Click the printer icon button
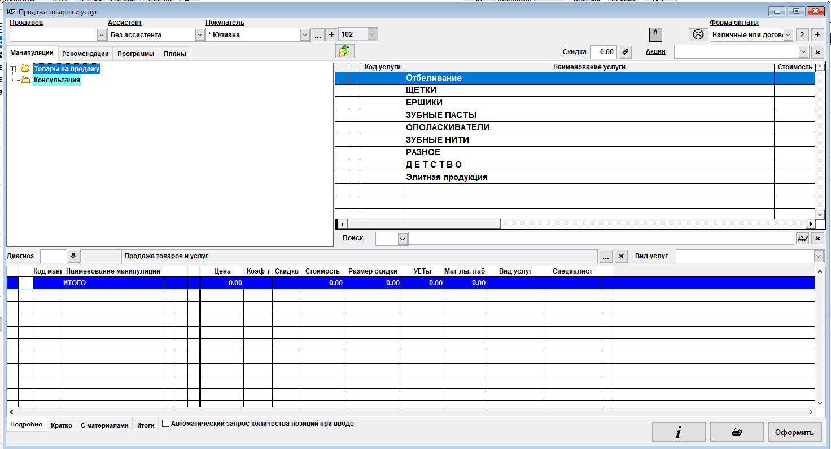The height and width of the screenshot is (449, 831). (737, 433)
